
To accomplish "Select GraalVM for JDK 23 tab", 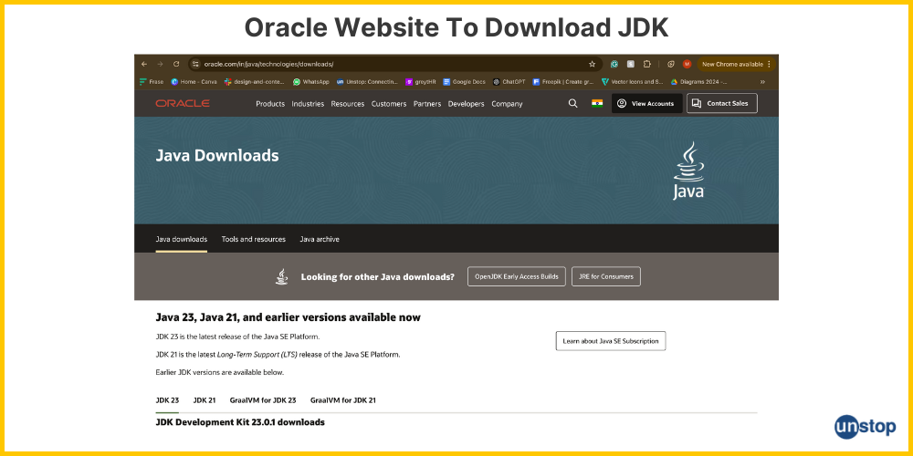I will (x=263, y=399).
